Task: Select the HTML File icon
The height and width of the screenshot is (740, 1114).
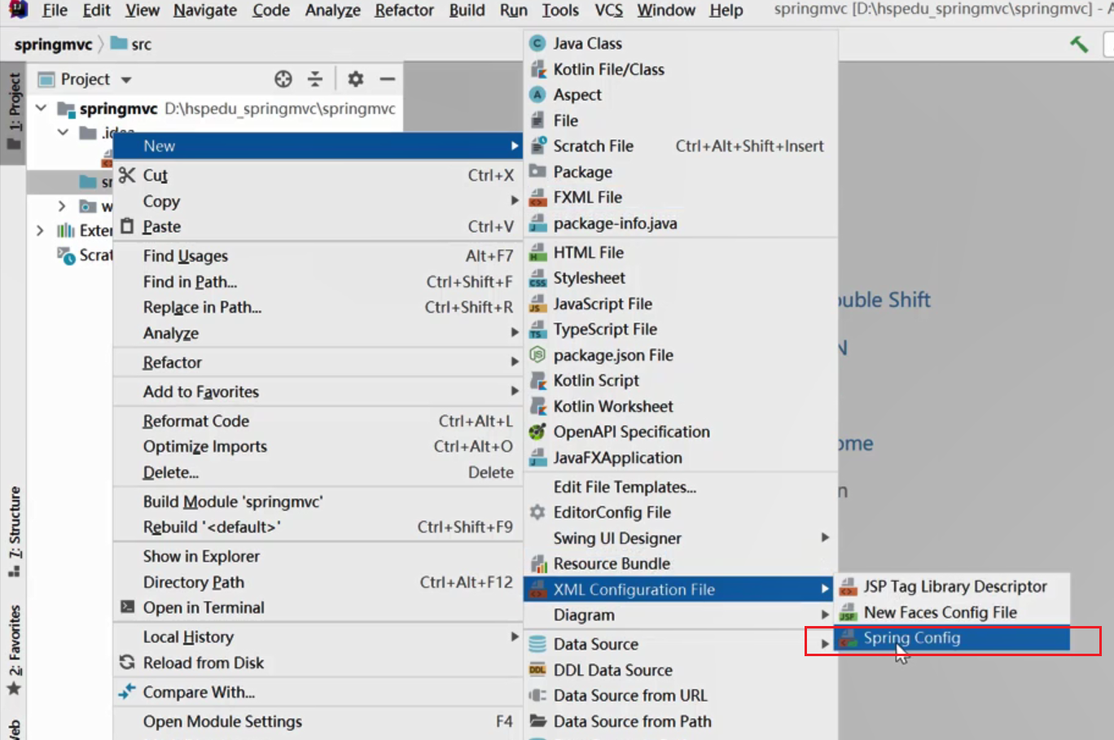Action: pos(537,252)
